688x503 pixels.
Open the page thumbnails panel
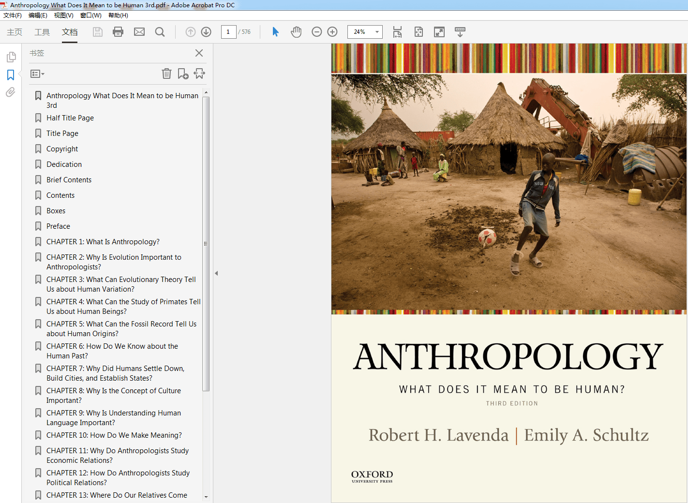tap(11, 57)
